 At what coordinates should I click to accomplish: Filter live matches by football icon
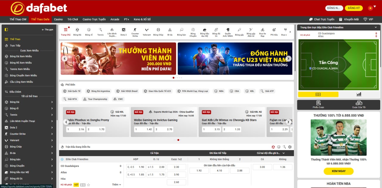pos(273,147)
